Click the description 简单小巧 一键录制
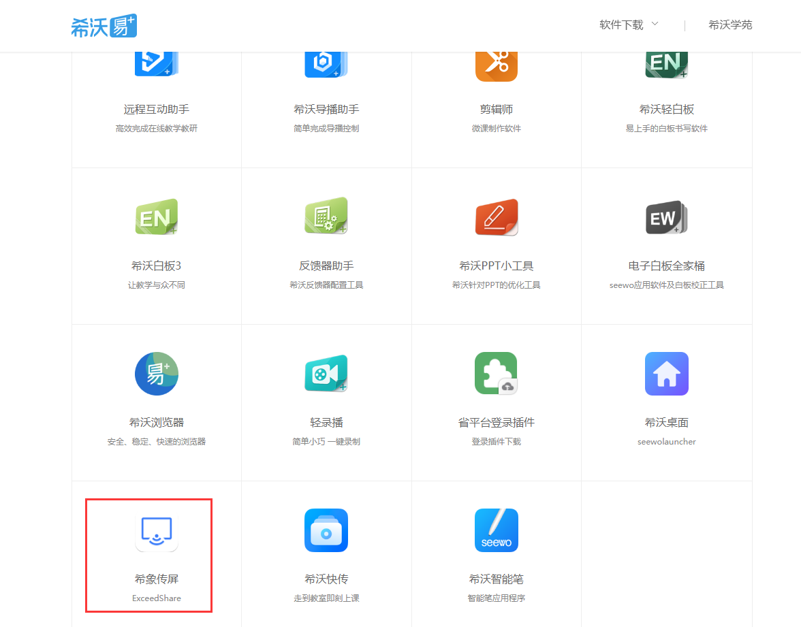This screenshot has height=627, width=801. [x=326, y=443]
